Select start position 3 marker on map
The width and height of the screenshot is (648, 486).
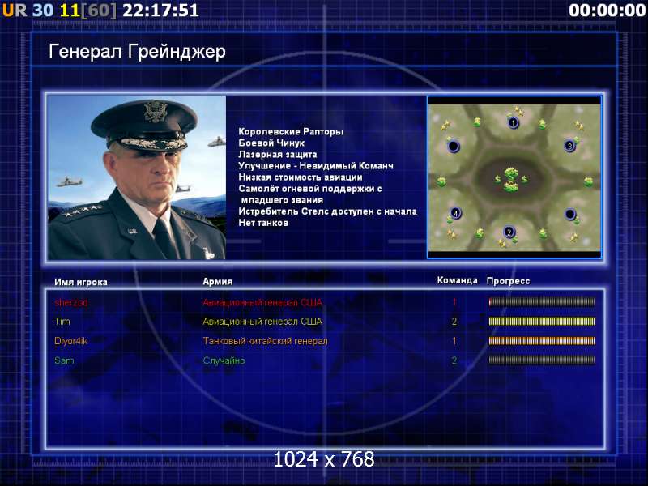click(x=570, y=146)
